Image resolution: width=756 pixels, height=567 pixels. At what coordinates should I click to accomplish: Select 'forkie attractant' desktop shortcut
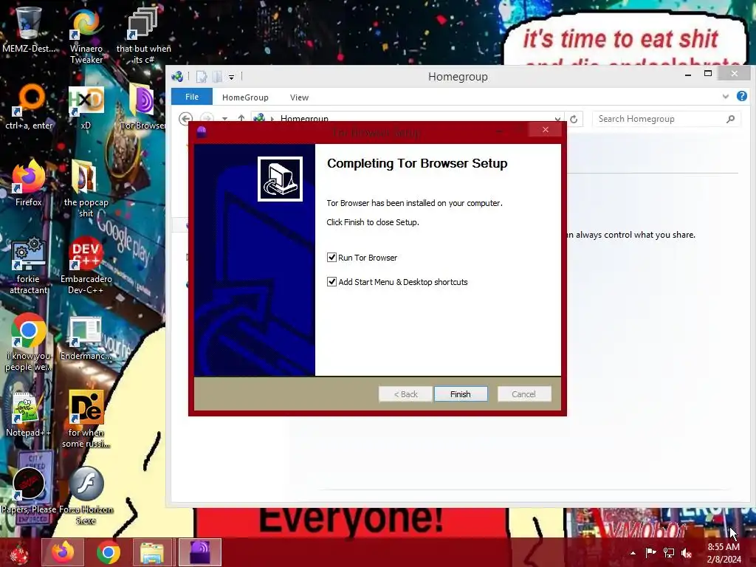click(x=29, y=266)
